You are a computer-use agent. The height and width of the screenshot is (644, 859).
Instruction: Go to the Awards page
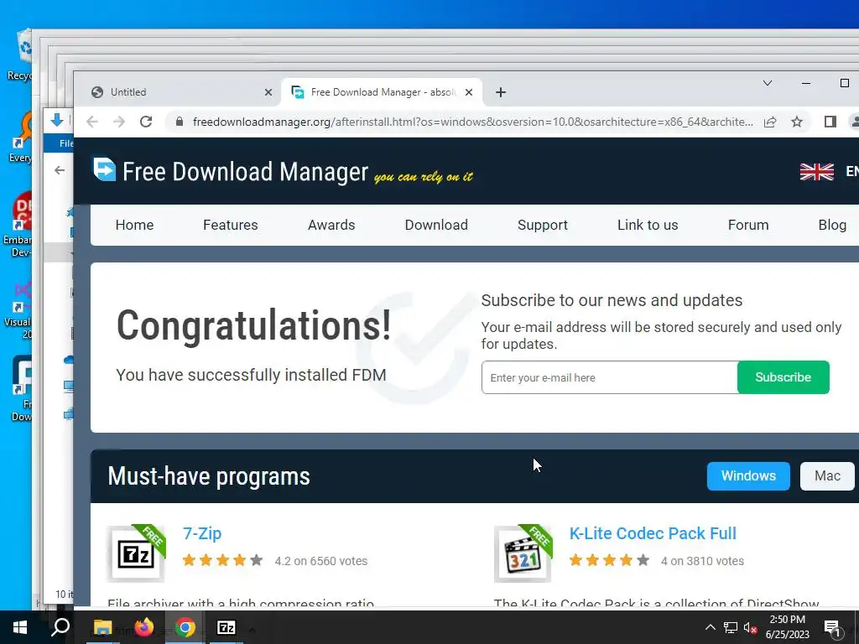(331, 225)
